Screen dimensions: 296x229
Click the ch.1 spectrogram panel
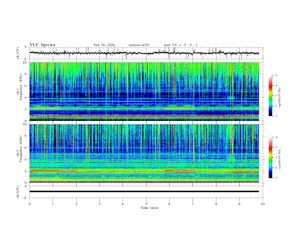[144, 91]
